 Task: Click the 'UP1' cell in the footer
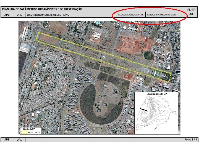(x=19, y=140)
